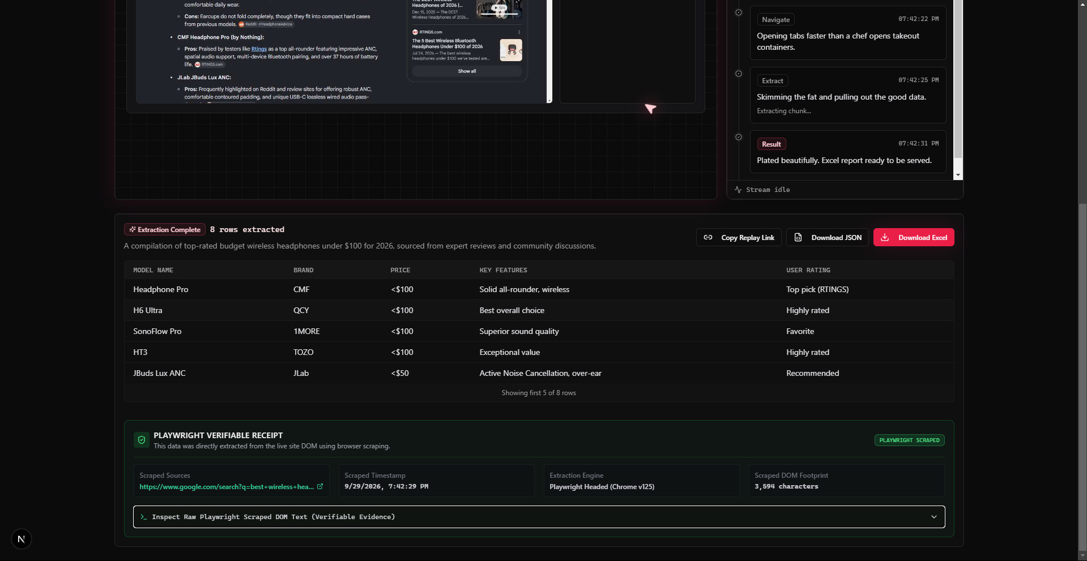Click the KEY FEATURES column header
Screen dimensions: 1087x561
point(503,271)
